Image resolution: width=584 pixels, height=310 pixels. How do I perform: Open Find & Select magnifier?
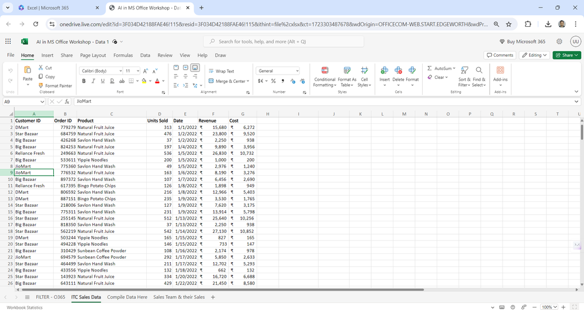point(479,76)
